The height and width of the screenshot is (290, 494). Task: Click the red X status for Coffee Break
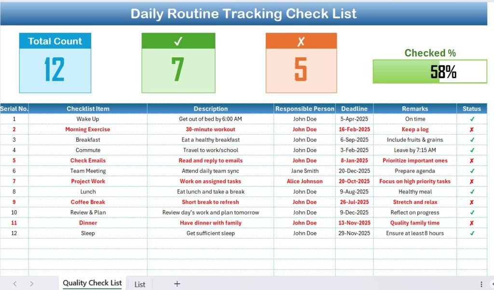click(x=472, y=202)
